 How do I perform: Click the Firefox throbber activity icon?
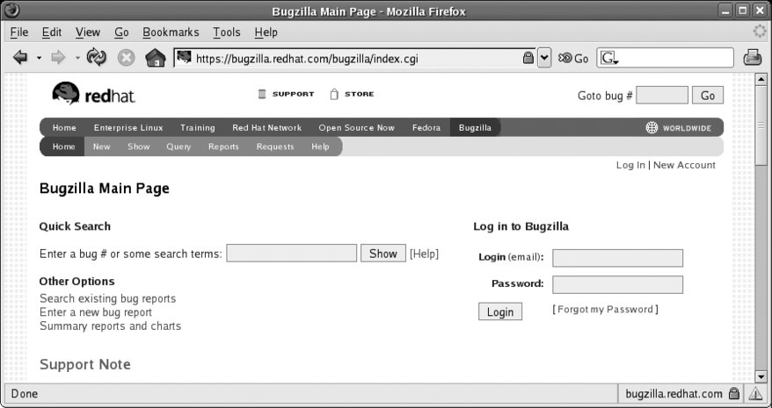tap(761, 32)
